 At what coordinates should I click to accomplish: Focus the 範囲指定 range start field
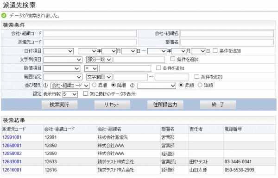(x=131, y=77)
